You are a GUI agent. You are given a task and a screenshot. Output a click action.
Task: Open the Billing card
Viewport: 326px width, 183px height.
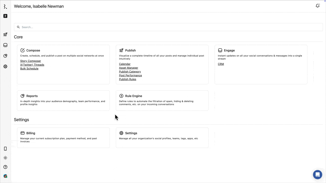pyautogui.click(x=63, y=137)
